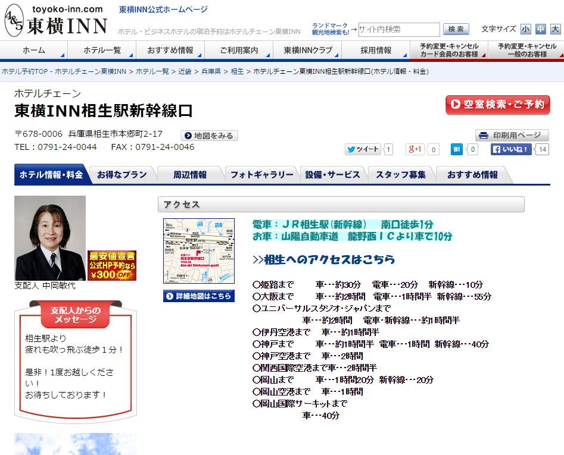Click the ユニバーサルスタジオ・ジャパンまで row
The image size is (564, 455).
pyautogui.click(x=322, y=309)
